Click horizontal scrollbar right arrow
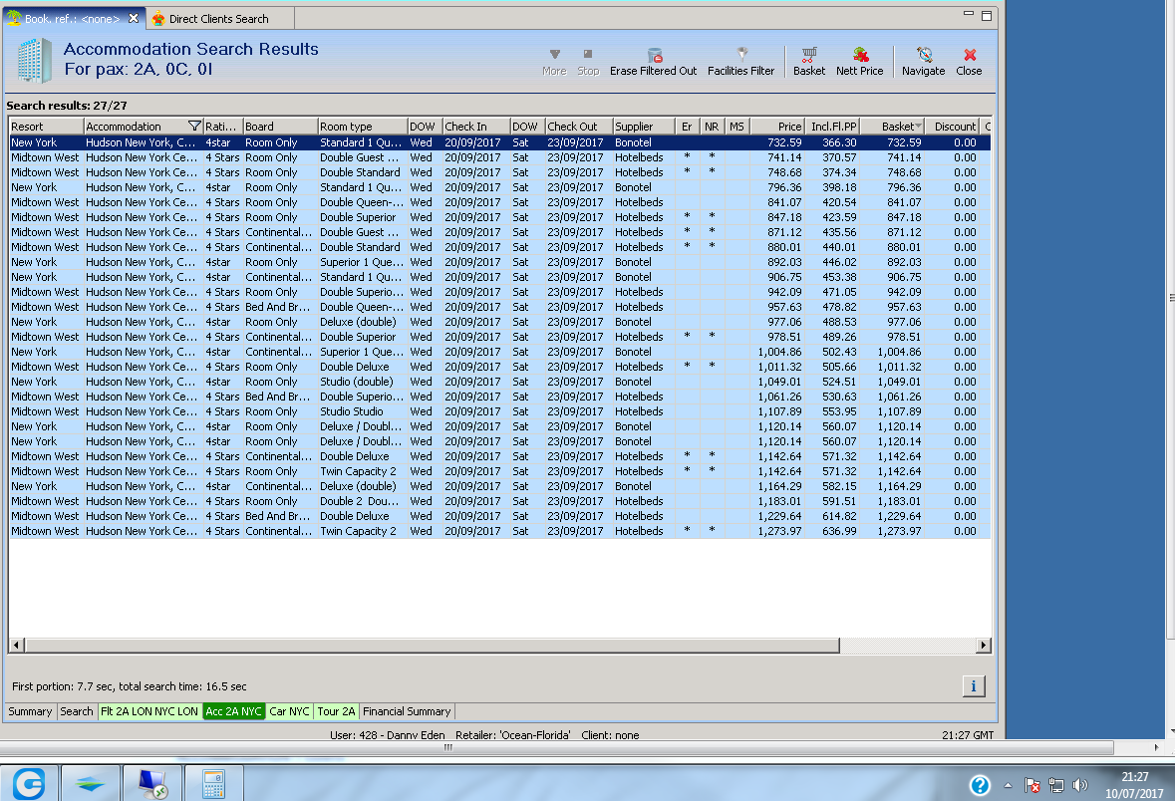 click(x=984, y=646)
